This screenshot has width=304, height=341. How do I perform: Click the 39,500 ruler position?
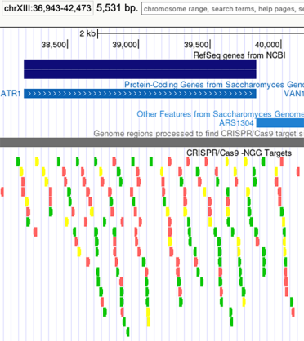(196, 45)
